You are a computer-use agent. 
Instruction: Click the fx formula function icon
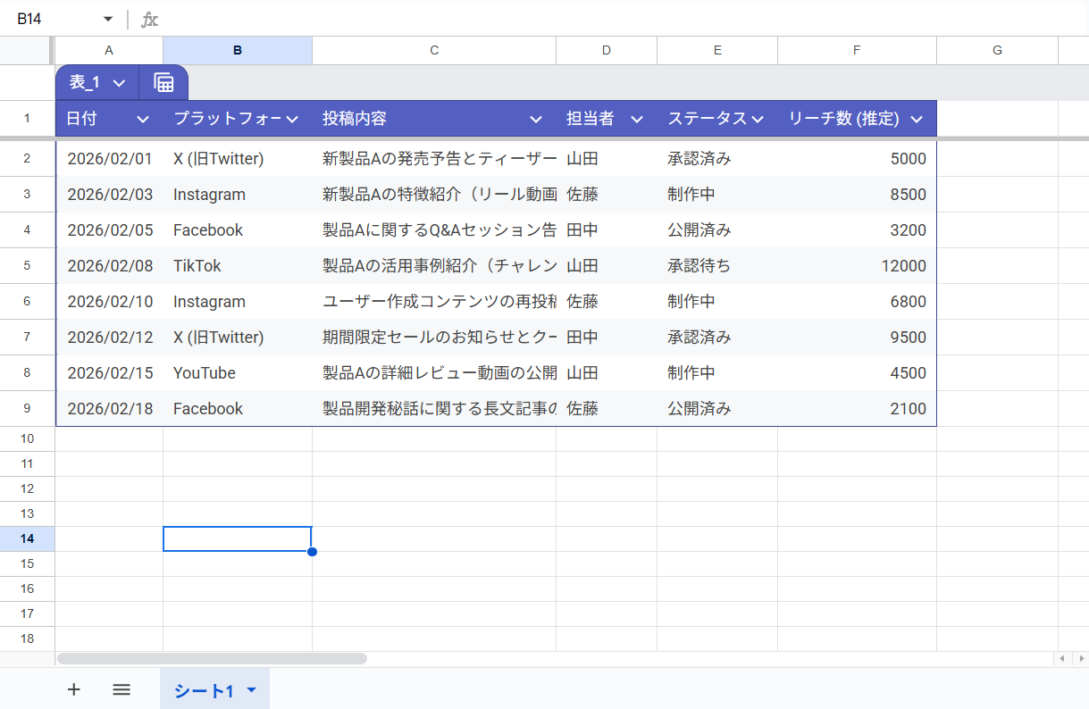[150, 19]
